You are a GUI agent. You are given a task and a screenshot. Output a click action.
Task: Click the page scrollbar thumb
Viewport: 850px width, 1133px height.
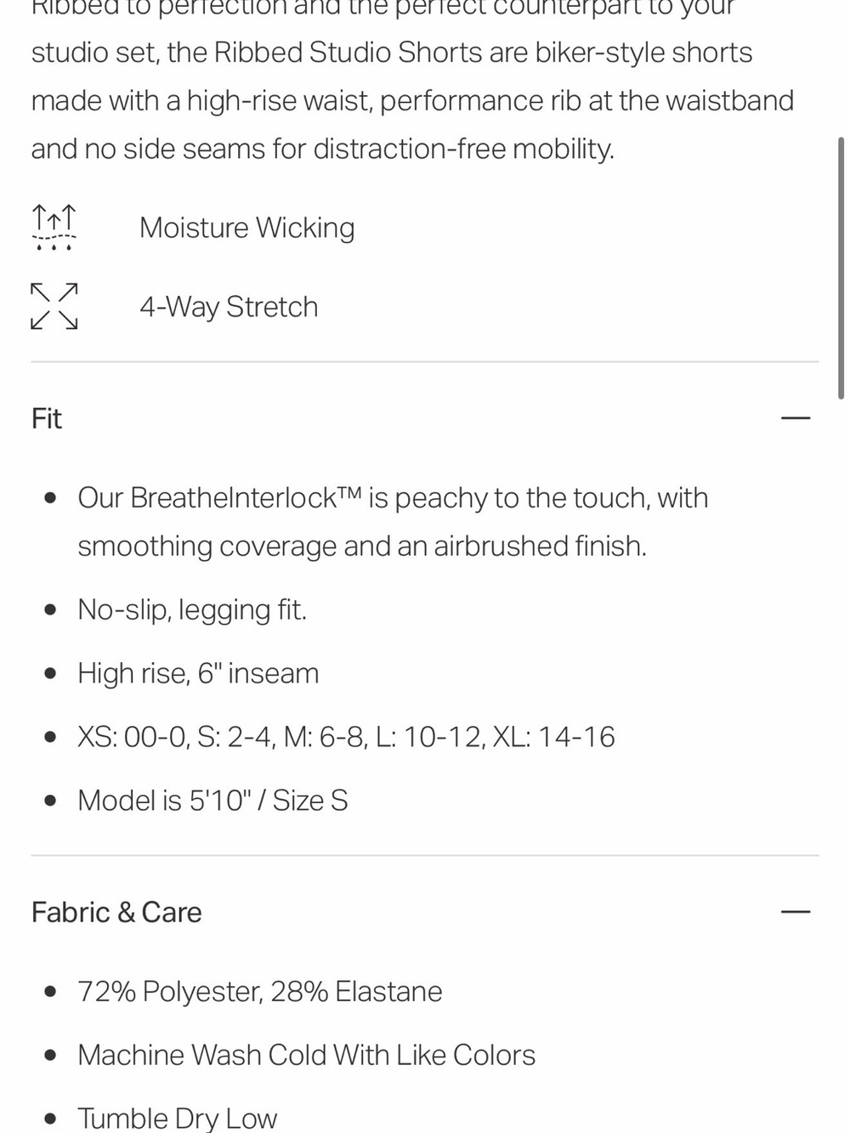(841, 268)
